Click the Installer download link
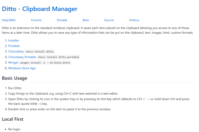The image size is (199, 132). [14, 40]
